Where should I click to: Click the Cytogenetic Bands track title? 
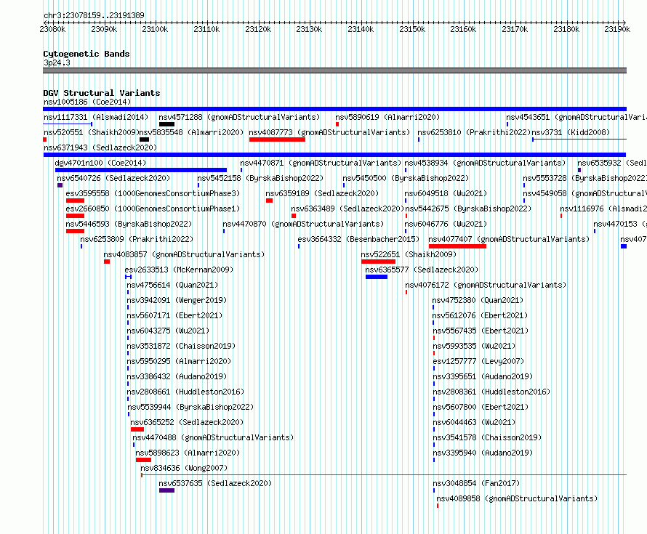[87, 54]
